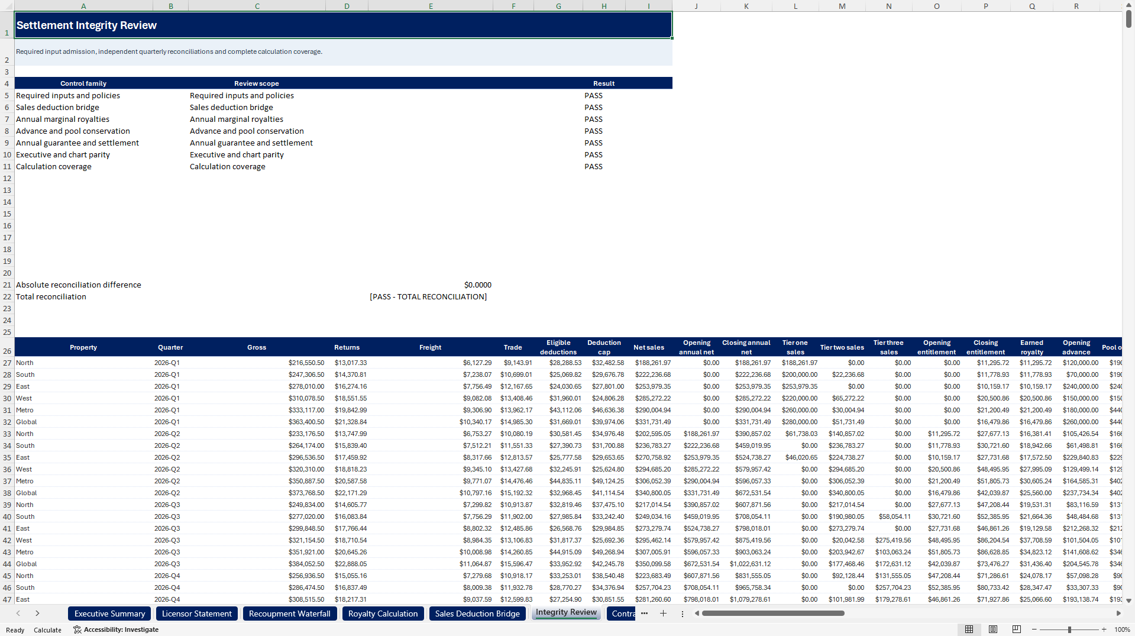This screenshot has height=636, width=1135.
Task: Click the vertical scrollbar thumb
Action: [x=1128, y=18]
